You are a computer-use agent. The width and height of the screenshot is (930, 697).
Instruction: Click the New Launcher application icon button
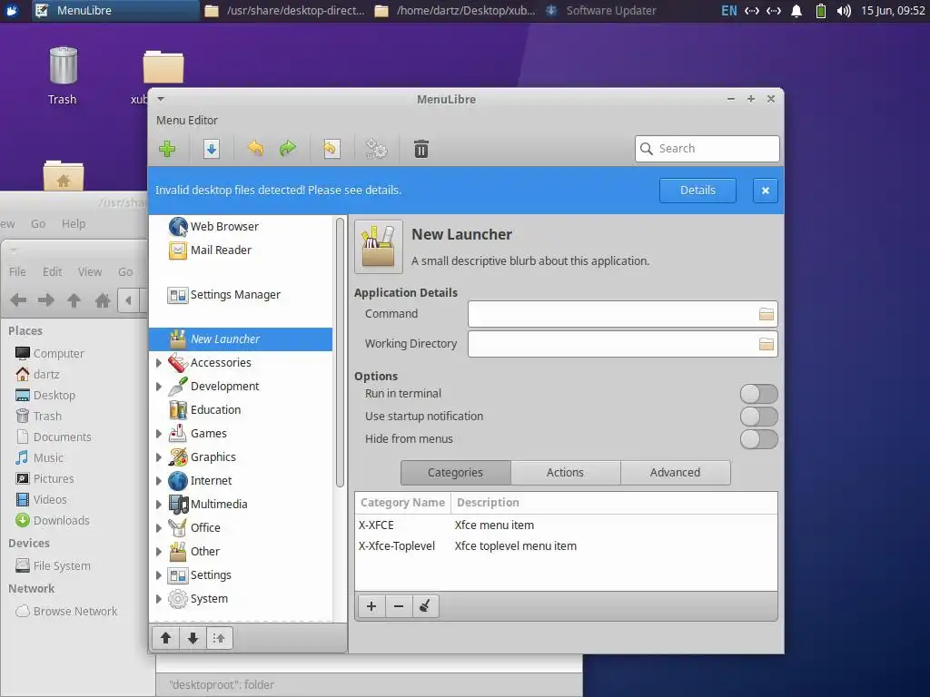[379, 247]
